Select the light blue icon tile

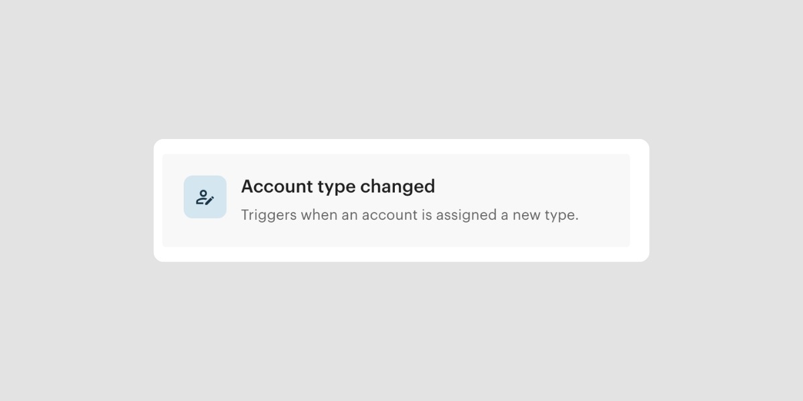205,196
